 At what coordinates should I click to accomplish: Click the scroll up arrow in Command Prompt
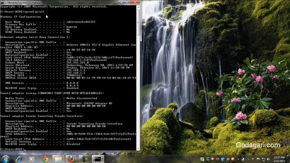coord(138,7)
